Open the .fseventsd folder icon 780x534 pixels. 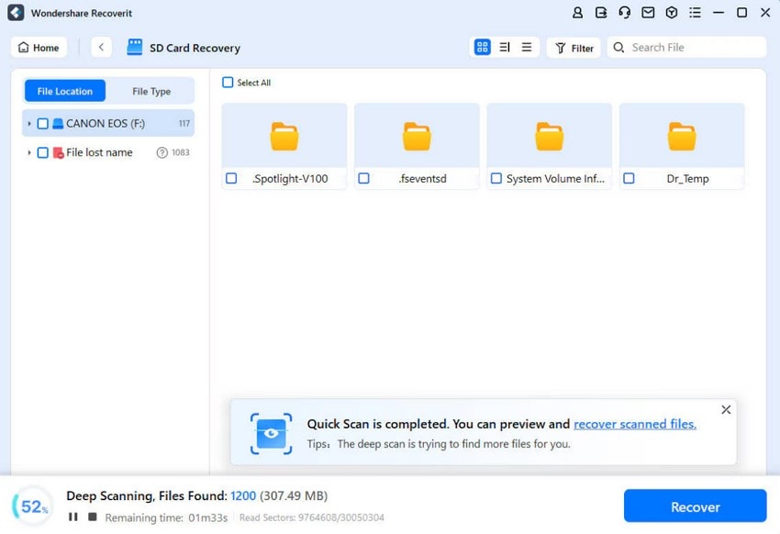[x=417, y=136]
